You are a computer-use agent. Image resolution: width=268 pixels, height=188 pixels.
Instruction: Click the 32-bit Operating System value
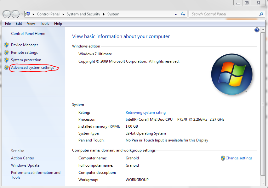tap(145, 133)
